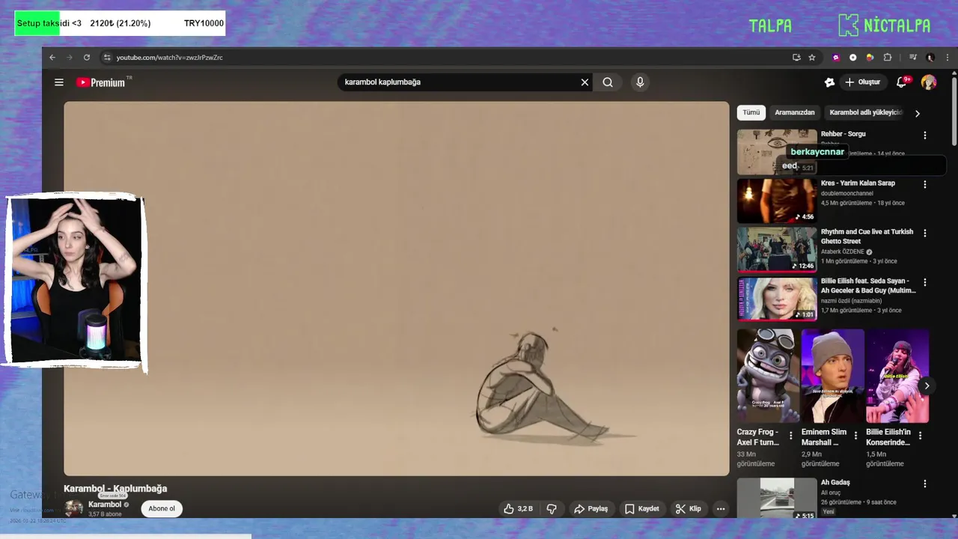
Task: Open options for Billie Eilish'in Konserinde short
Action: (x=921, y=436)
